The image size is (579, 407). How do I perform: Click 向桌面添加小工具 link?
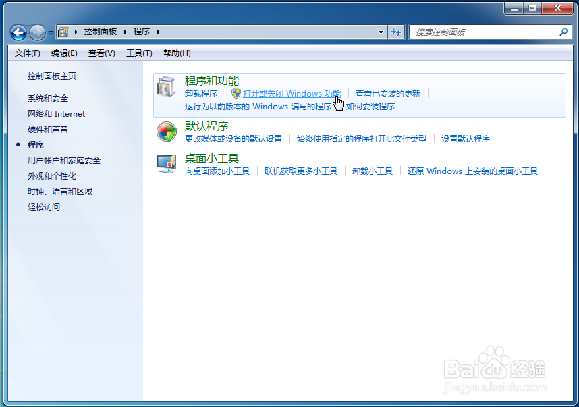(x=217, y=171)
